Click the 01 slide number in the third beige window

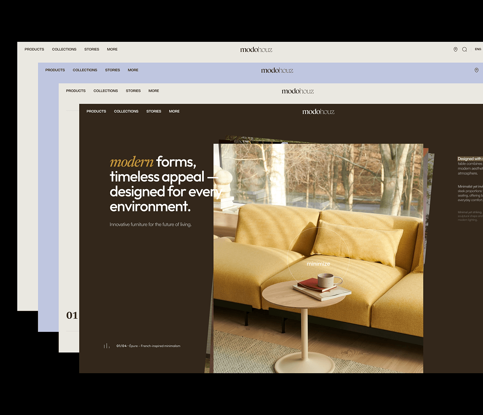coord(72,315)
